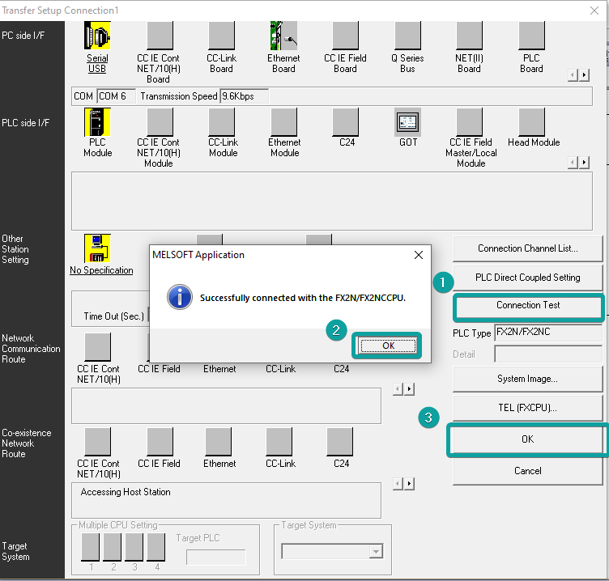This screenshot has height=581, width=609.
Task: Select the PLC Module icon
Action: tap(97, 122)
